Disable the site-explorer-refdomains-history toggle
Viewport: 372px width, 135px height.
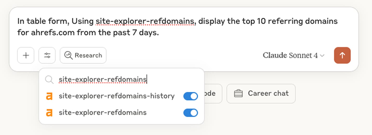[x=190, y=96]
